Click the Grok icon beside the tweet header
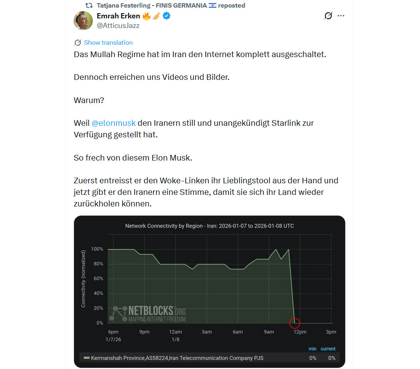Screen dimensions: 420x369 tap(328, 16)
